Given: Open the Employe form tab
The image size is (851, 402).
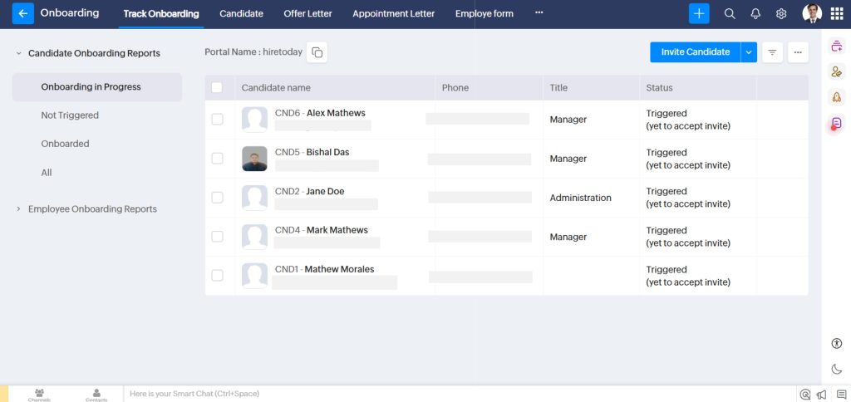Looking at the screenshot, I should pos(485,14).
